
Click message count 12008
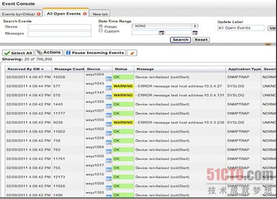(59, 77)
